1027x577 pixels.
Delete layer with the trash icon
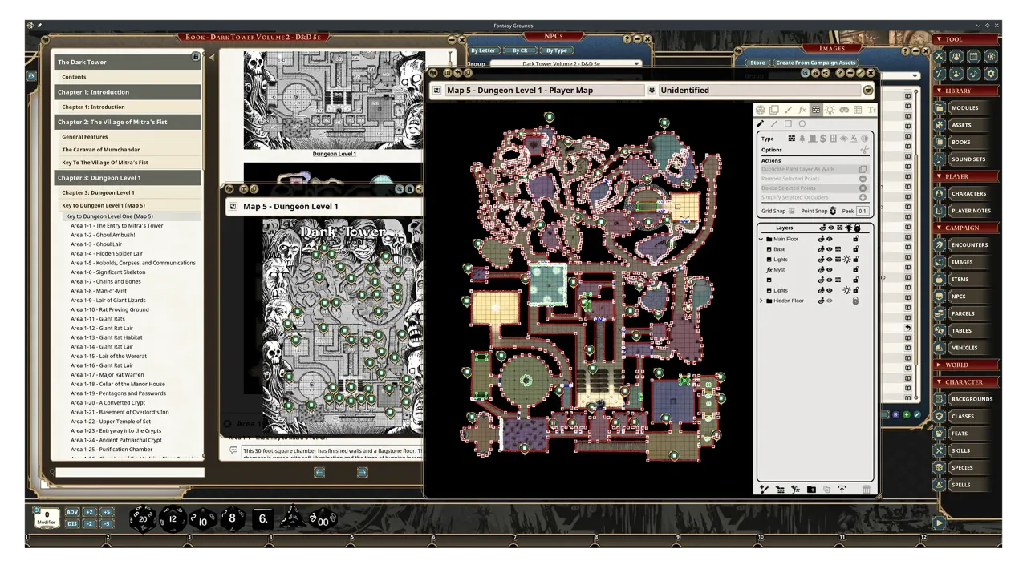coord(867,489)
